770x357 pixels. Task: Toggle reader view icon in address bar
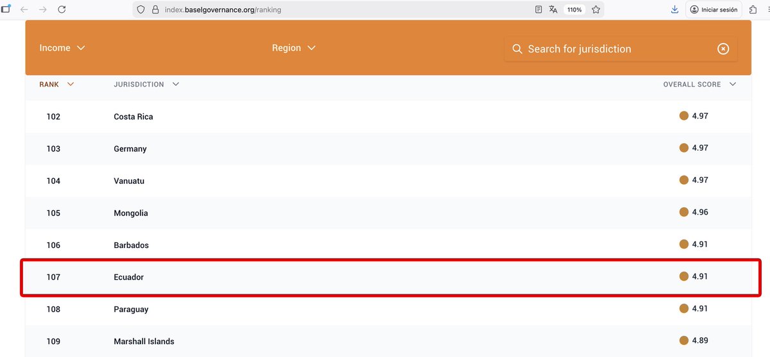tap(539, 10)
